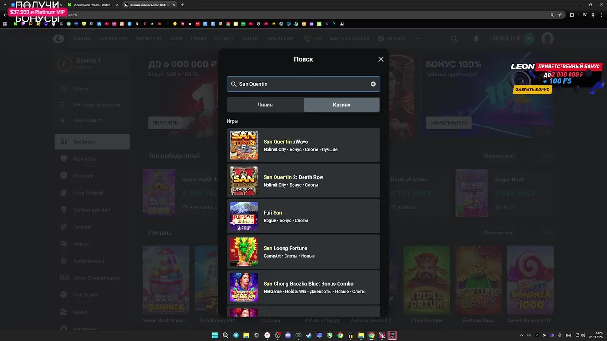Click Показать все next to Лучшие
The image size is (607, 341).
tap(498, 233)
